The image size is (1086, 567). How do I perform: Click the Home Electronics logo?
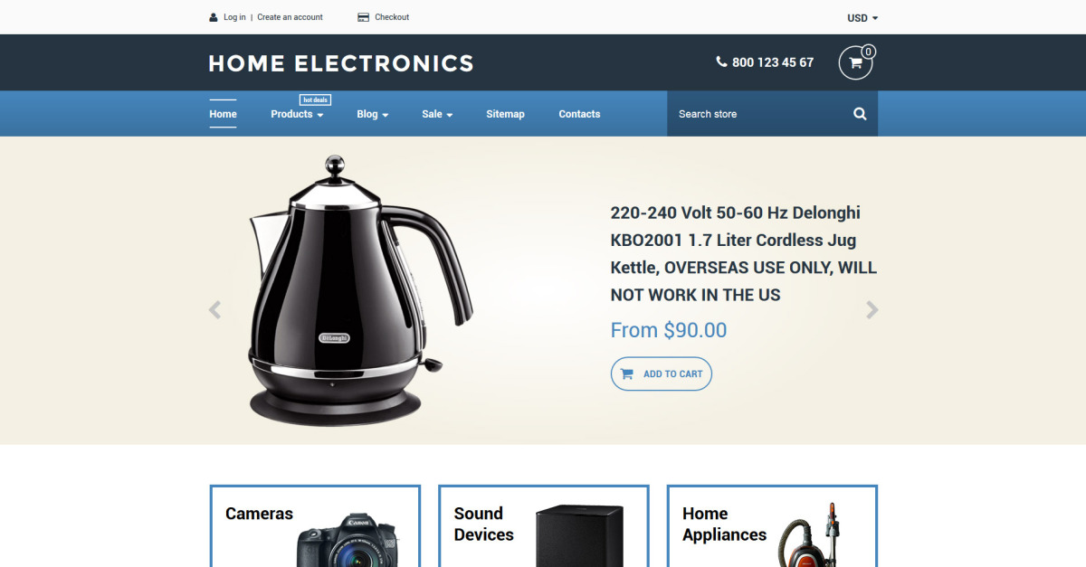(x=341, y=63)
